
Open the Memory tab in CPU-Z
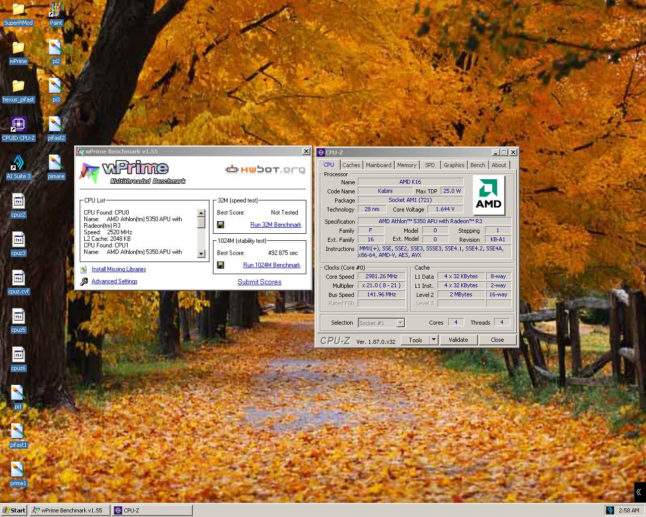tap(407, 165)
